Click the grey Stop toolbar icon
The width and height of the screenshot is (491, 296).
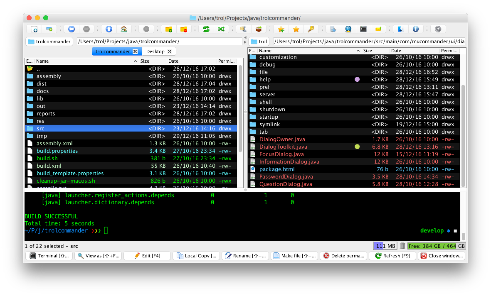pos(146,29)
